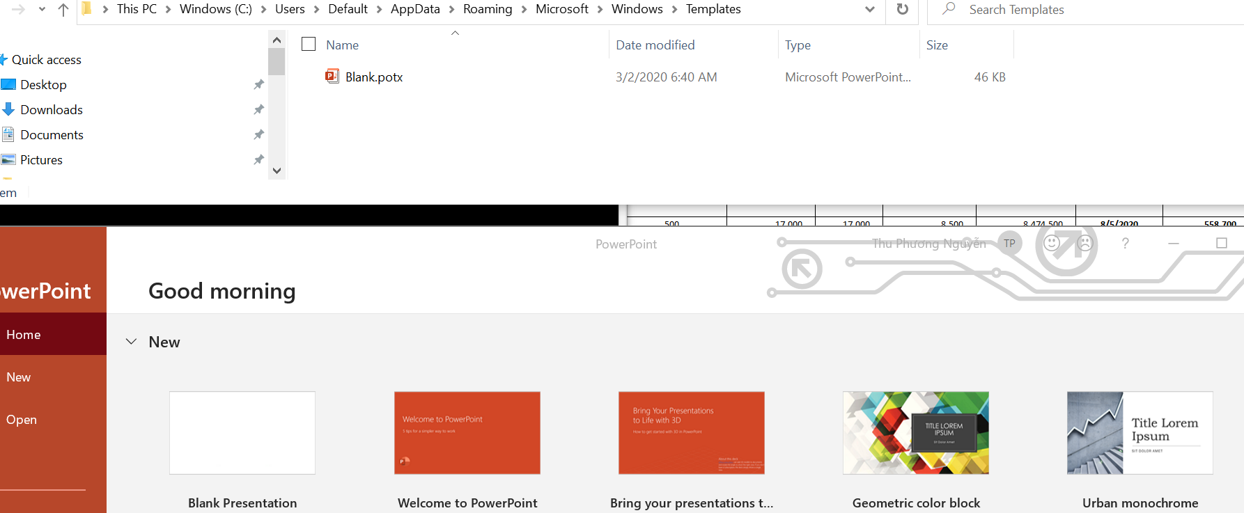1244x513 pixels.
Task: Click the Documents icon in the navigation pane
Action: pos(8,134)
